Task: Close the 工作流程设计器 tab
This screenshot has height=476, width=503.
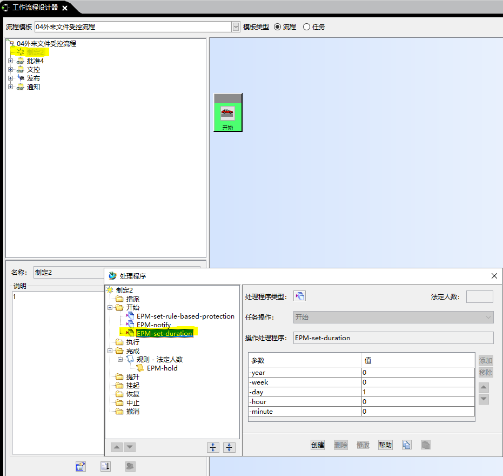Action: pyautogui.click(x=65, y=8)
